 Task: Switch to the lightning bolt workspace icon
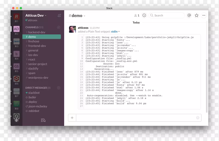pos(16,116)
